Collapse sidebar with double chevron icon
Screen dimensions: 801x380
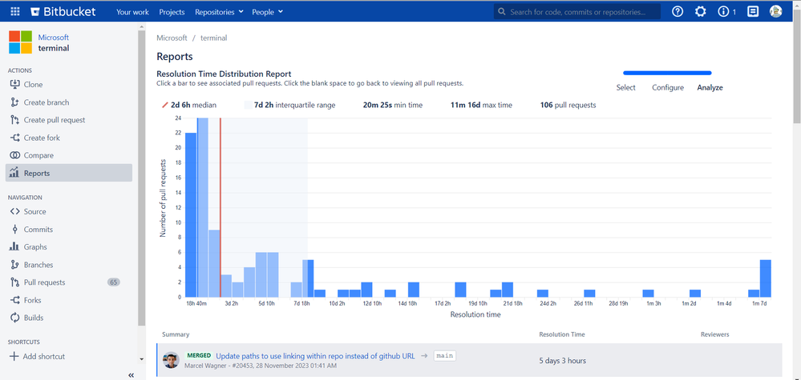pos(131,375)
